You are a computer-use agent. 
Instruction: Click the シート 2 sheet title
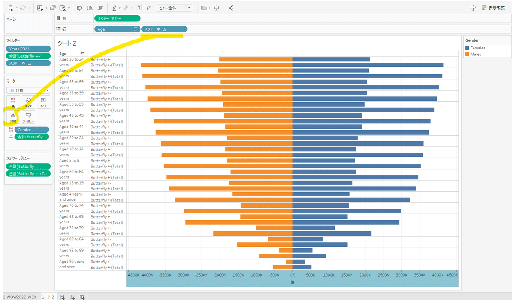[x=67, y=43]
